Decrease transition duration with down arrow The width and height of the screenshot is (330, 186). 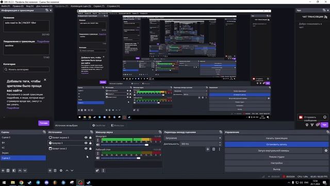click(x=220, y=145)
